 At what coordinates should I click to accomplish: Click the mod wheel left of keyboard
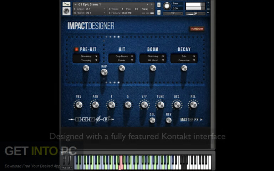(69, 160)
